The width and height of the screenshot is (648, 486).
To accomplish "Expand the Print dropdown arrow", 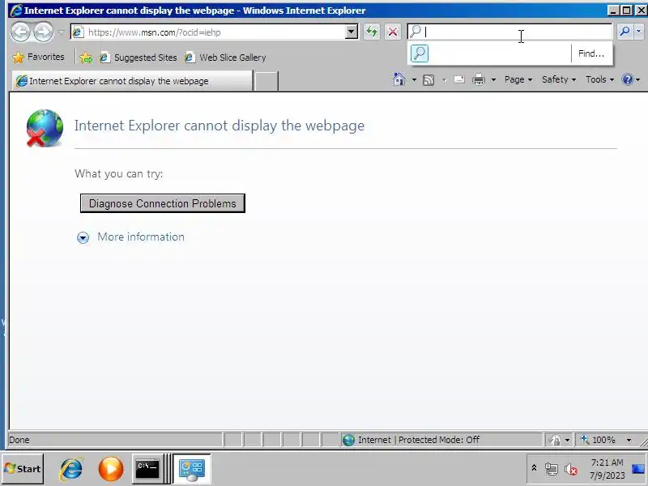I will click(493, 79).
